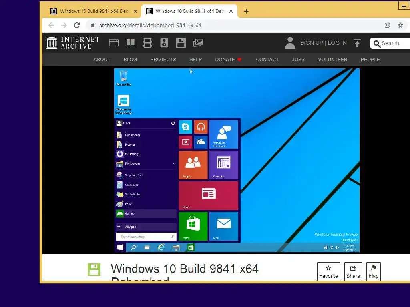Click the Internet Archive upload arrow icon

pos(357,43)
